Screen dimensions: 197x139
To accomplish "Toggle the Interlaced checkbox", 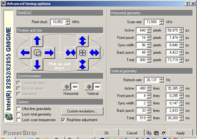I will pos(18,94).
